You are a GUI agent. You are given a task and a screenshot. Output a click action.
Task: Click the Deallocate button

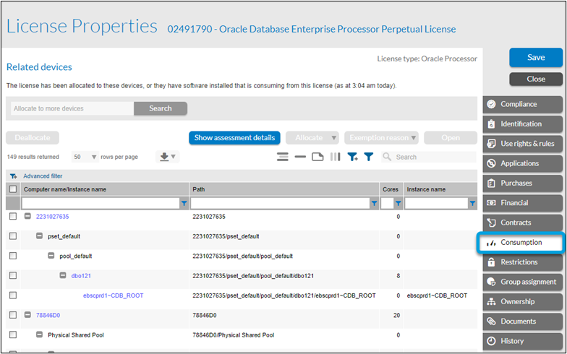point(33,137)
